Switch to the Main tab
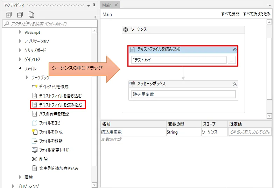The height and width of the screenshot is (188, 274). tap(107, 5)
